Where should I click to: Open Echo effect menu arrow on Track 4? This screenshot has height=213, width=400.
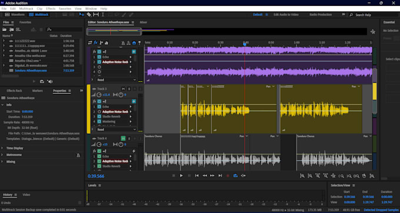pyautogui.click(x=131, y=156)
